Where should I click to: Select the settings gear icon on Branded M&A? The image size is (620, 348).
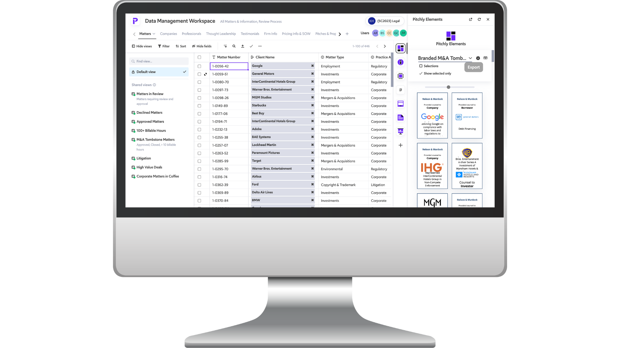click(x=478, y=58)
